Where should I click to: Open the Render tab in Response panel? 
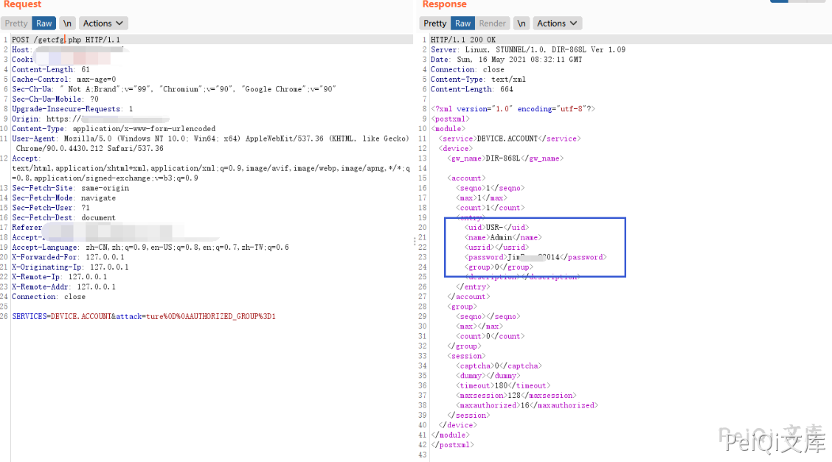tap(493, 24)
